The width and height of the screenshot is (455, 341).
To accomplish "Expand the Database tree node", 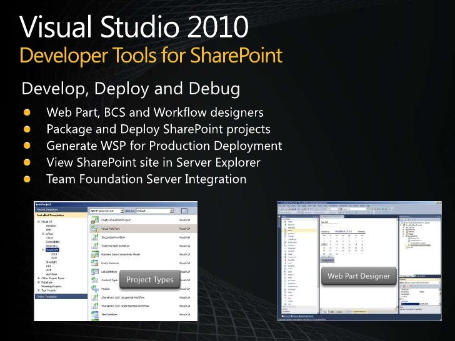I will click(x=38, y=282).
